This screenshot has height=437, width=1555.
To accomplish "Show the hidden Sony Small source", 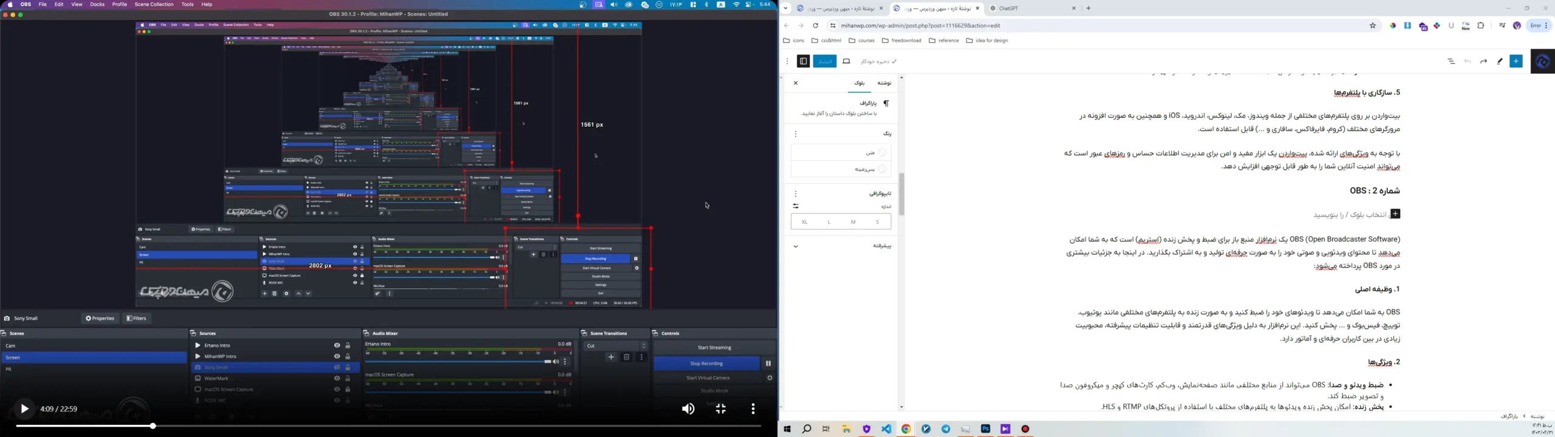I will click(x=337, y=368).
